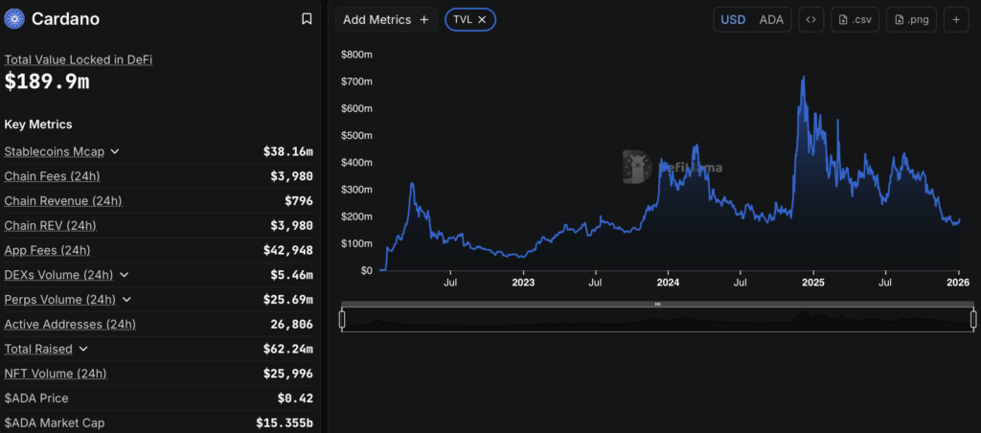Remove the TVL metric chip

coord(482,19)
